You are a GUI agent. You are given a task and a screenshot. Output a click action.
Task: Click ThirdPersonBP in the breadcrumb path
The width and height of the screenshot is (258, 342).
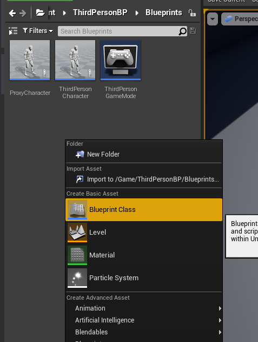(x=100, y=12)
